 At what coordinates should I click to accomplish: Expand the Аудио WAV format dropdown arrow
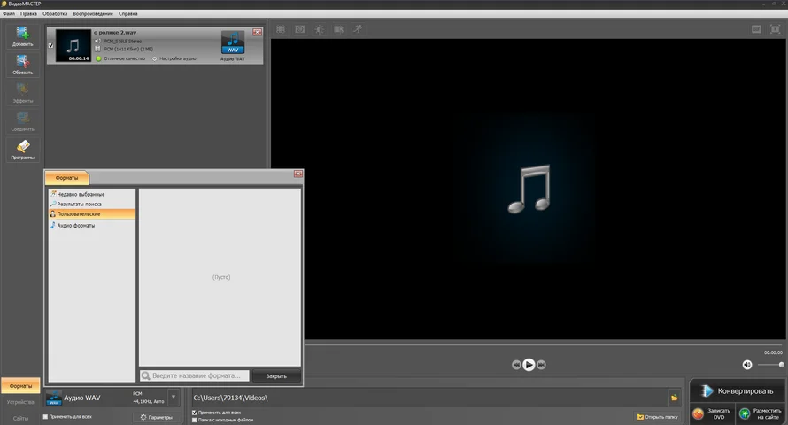174,398
